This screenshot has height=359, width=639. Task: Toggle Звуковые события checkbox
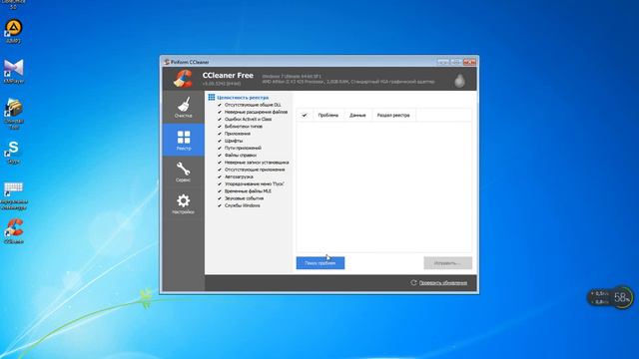[x=220, y=198]
